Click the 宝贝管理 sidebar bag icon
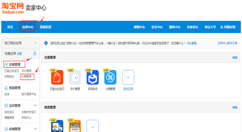This screenshot has width=242, height=132. tap(6, 106)
